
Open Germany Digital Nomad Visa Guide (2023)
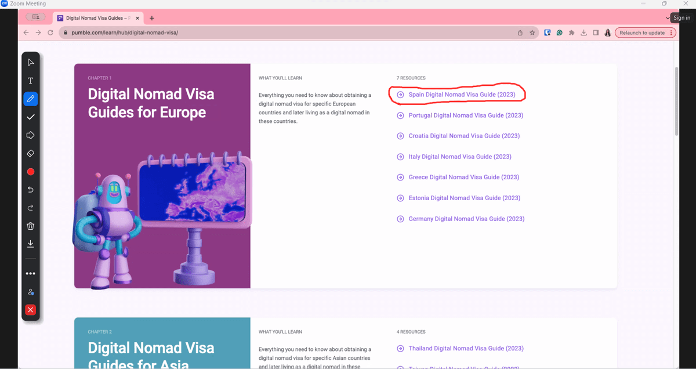click(466, 219)
